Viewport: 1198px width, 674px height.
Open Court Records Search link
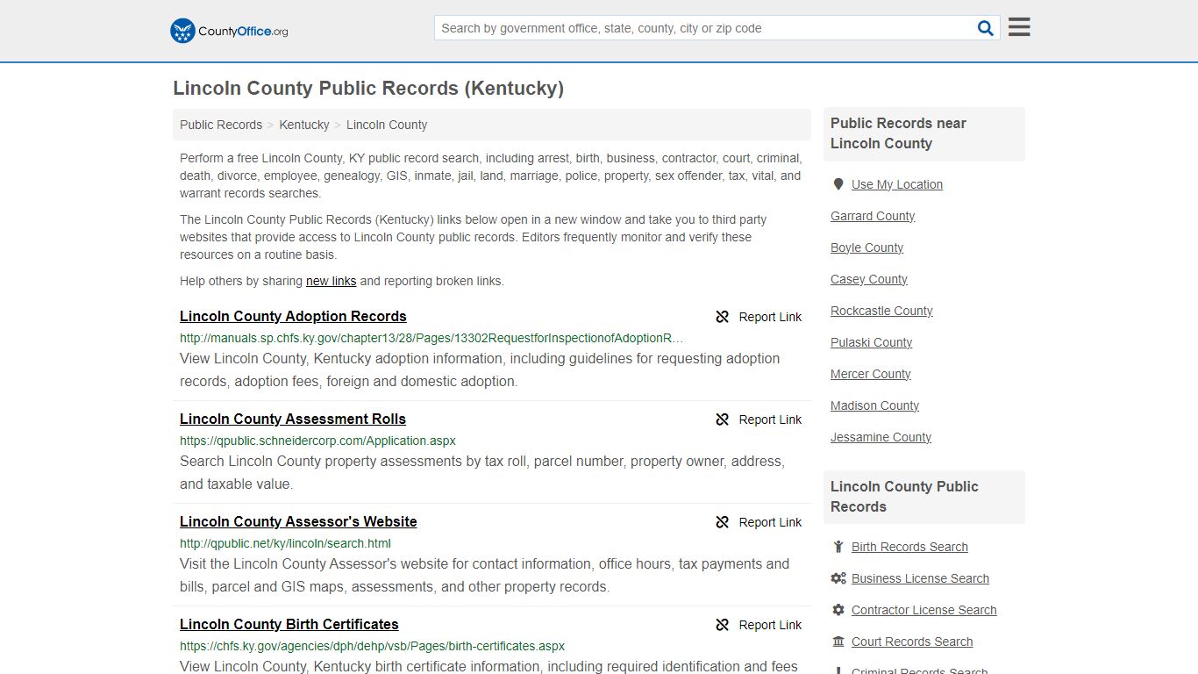912,642
